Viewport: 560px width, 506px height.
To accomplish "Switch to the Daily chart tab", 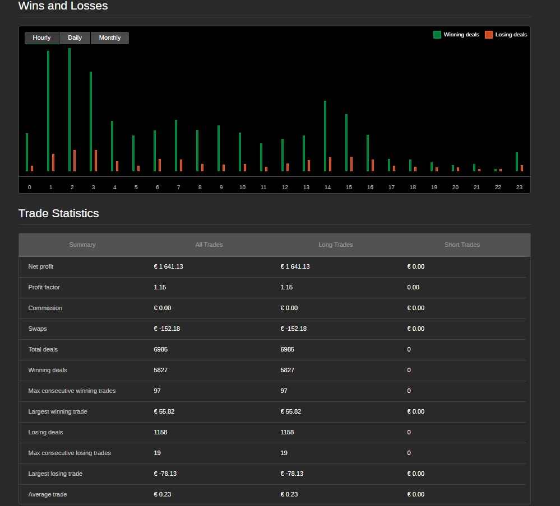I will 75,38.
